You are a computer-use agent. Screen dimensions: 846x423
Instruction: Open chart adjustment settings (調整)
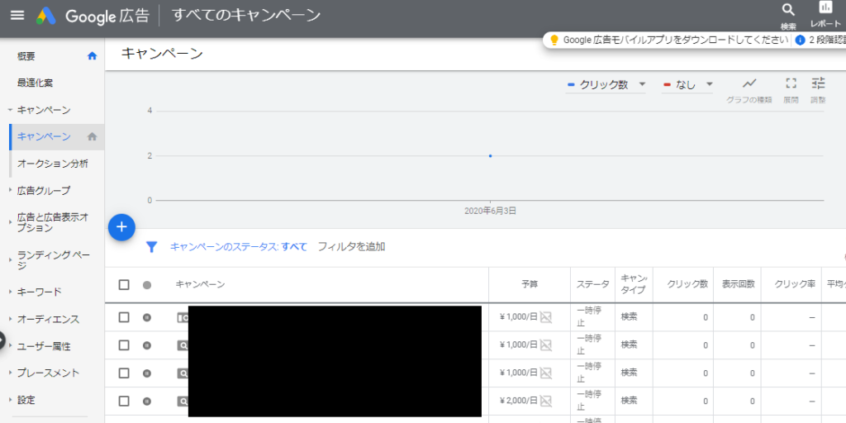click(819, 90)
